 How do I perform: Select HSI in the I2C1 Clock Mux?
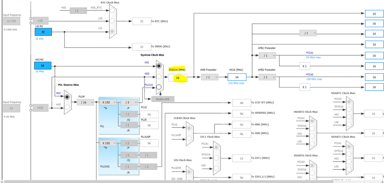(216, 168)
